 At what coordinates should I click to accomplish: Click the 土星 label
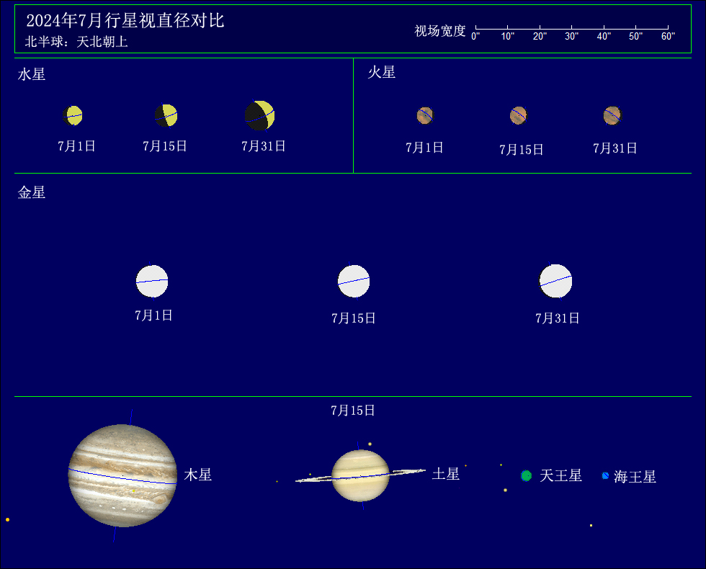[x=446, y=474]
